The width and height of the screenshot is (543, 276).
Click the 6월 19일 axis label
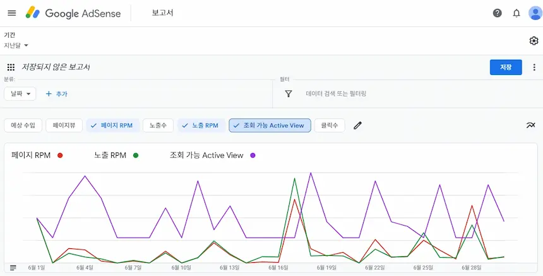[x=326, y=268]
